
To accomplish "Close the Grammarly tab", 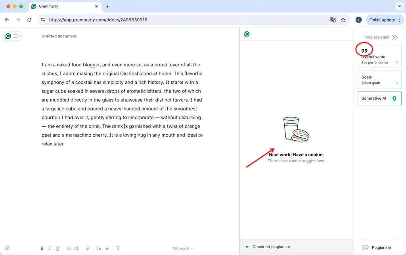I will coord(96,6).
